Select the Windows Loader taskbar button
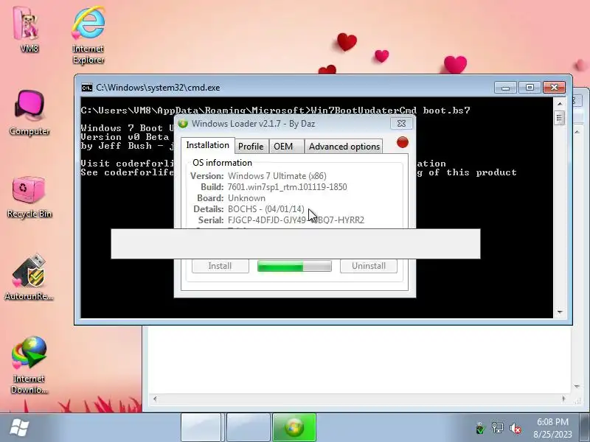Screen dimensions: 590x442 (x=294, y=427)
